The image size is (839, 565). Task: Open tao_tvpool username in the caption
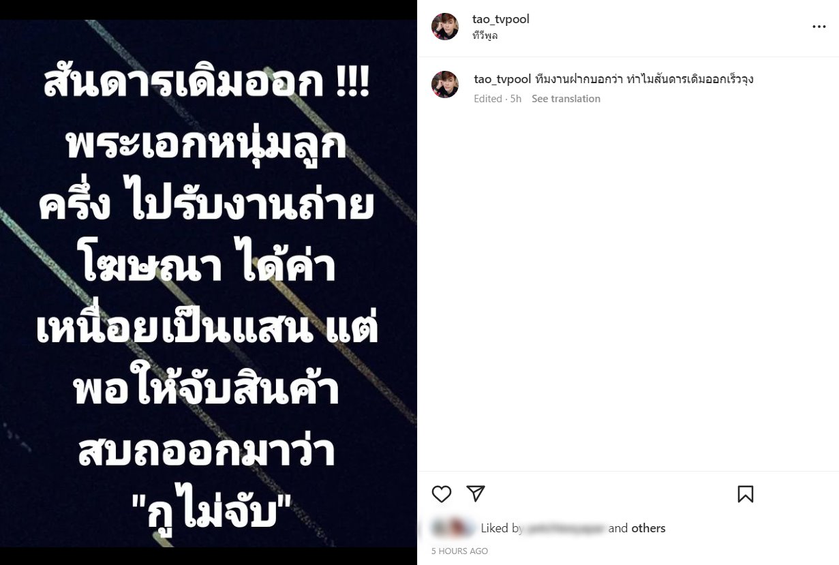click(502, 79)
